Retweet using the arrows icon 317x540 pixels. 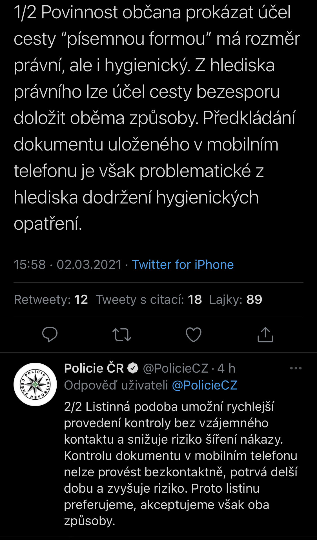click(x=122, y=335)
